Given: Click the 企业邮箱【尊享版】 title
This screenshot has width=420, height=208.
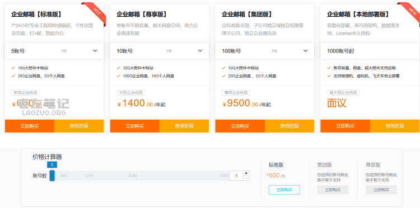Looking at the screenshot, I should pyautogui.click(x=142, y=14).
